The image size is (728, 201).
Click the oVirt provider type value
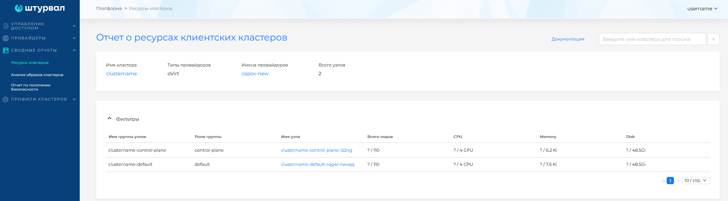pos(173,74)
